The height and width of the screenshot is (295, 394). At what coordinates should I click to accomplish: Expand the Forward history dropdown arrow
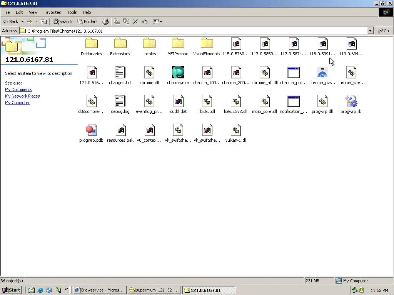37,22
